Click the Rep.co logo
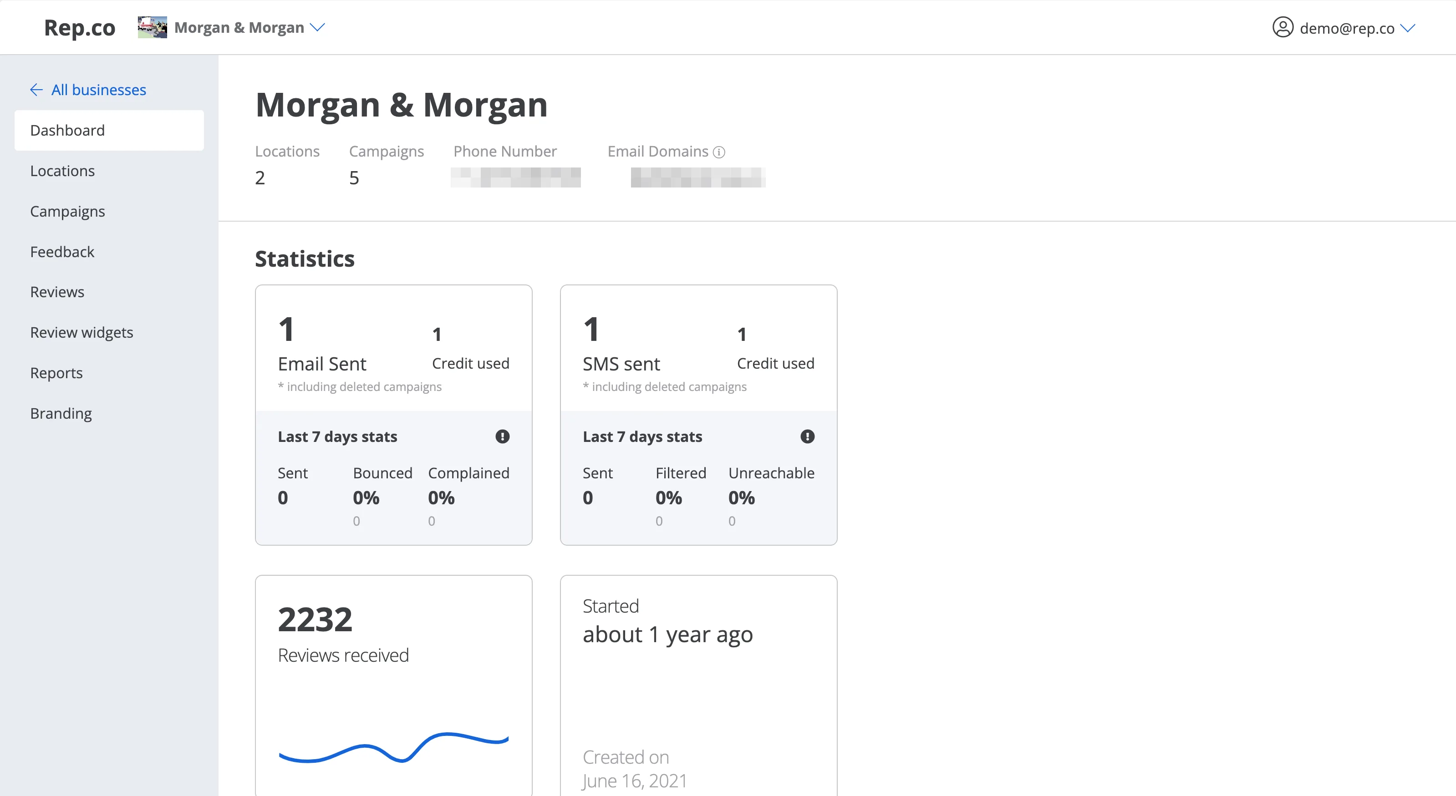Screen dimensions: 1456x796 click(80, 28)
